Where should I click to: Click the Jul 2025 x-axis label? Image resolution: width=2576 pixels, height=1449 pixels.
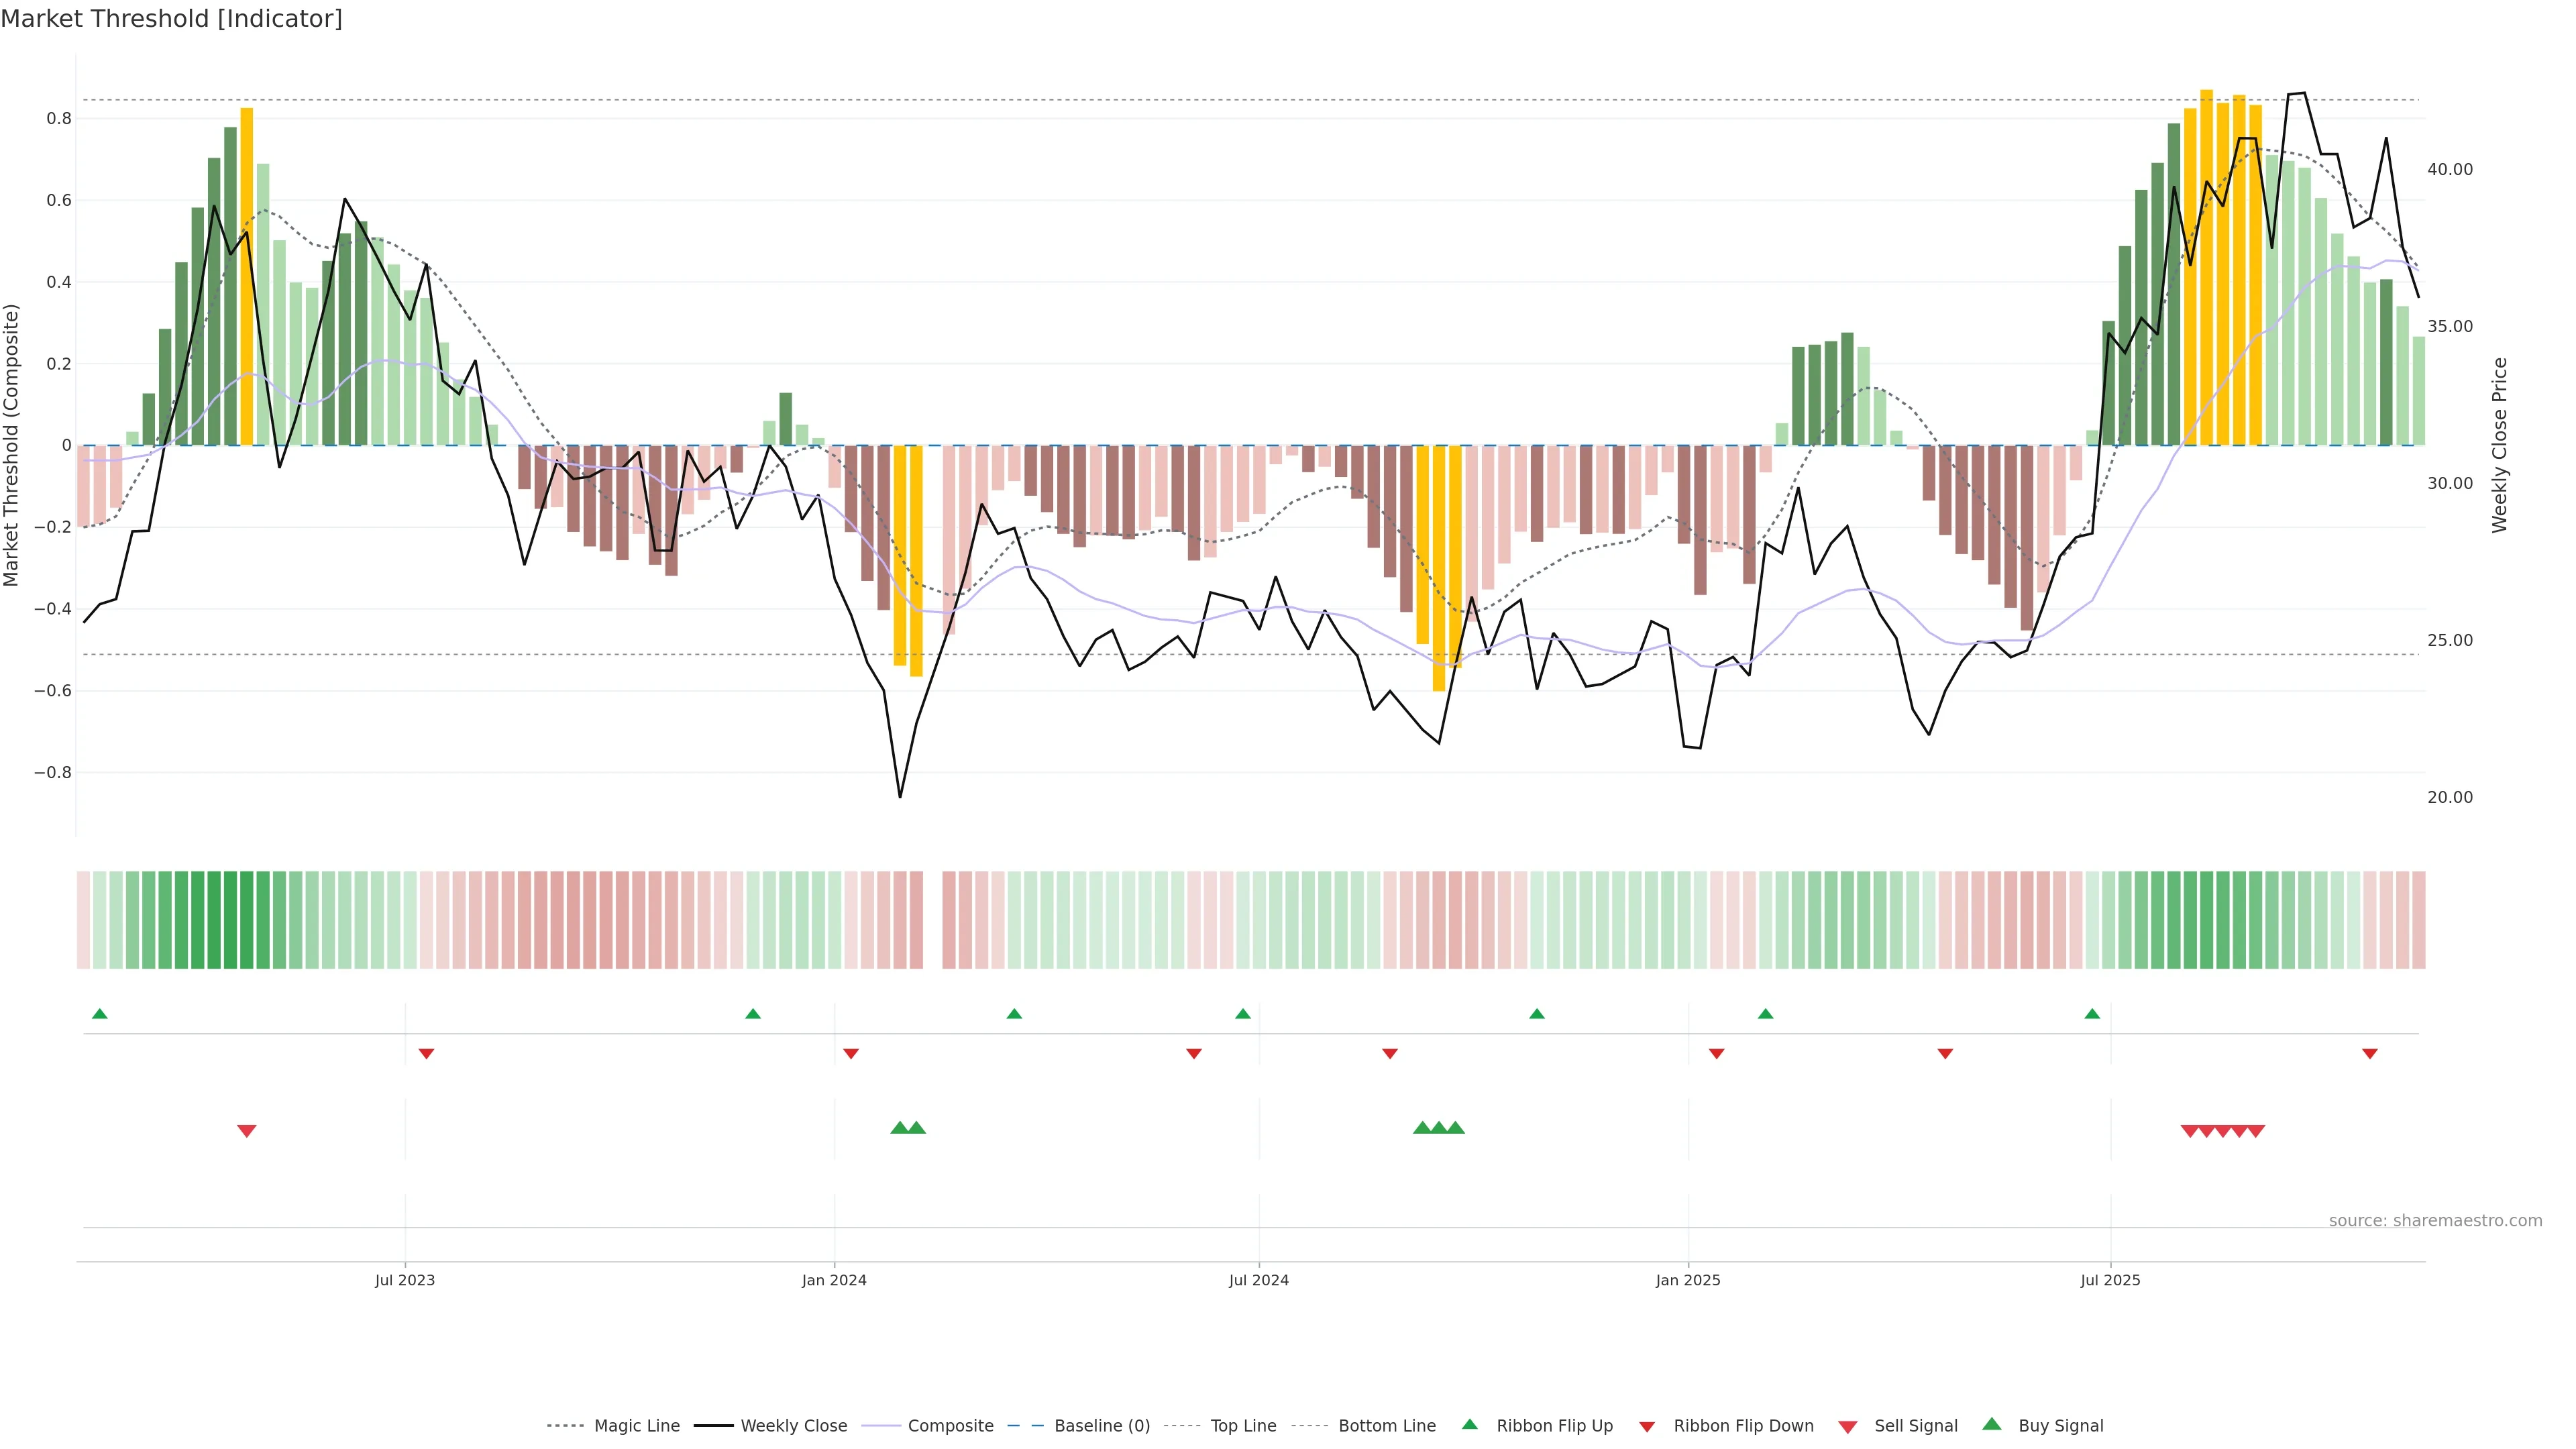2110,1280
